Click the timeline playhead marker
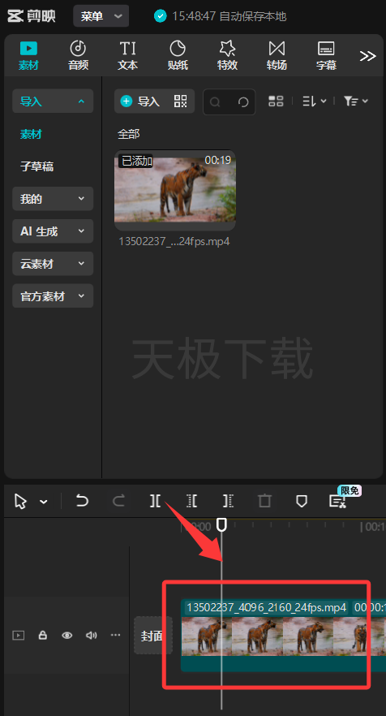This screenshot has height=716, width=386. [221, 524]
